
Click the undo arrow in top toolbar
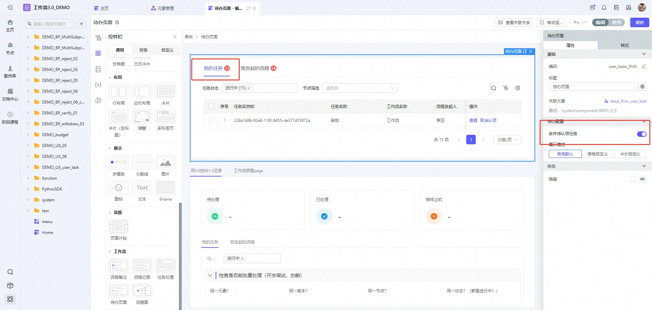[x=576, y=22]
